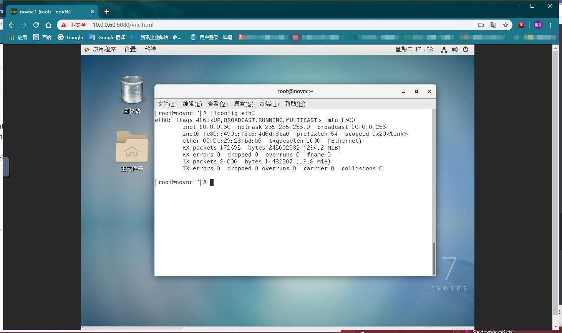
Task: Open terminal 编辑(E) menu
Action: click(192, 104)
